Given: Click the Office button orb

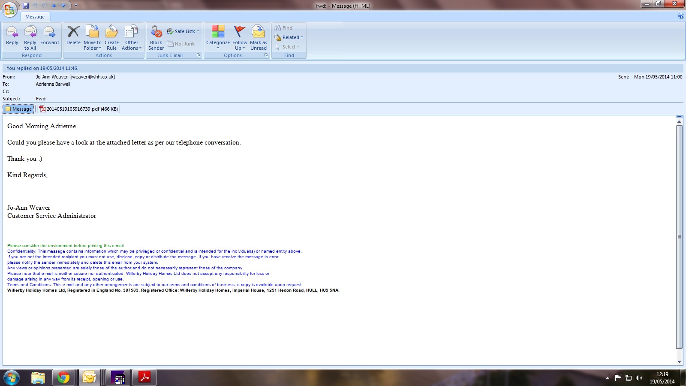Looking at the screenshot, I should click(9, 9).
